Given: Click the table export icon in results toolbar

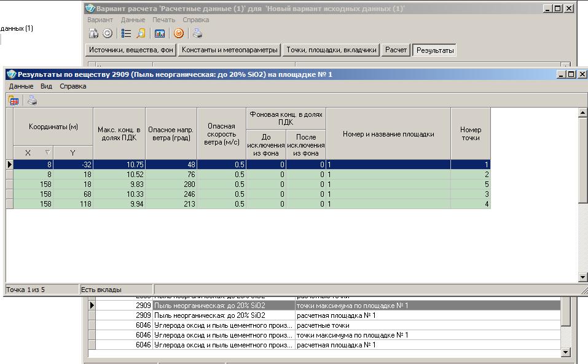Looking at the screenshot, I should click(14, 100).
